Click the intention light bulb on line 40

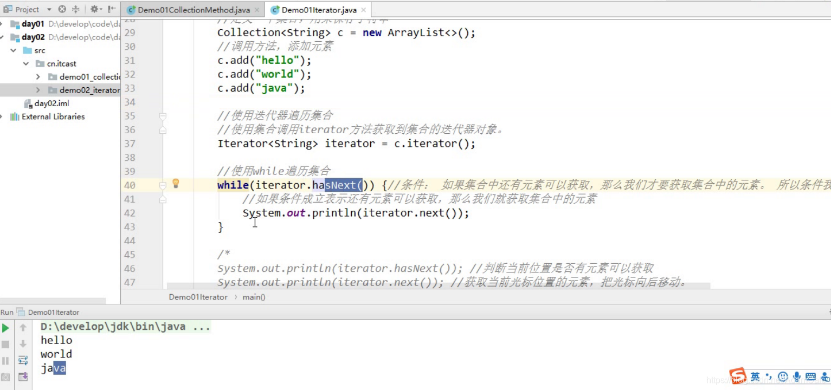(x=176, y=184)
